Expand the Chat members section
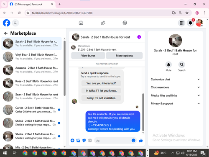This screenshot has height=157, width=209. 175,88
